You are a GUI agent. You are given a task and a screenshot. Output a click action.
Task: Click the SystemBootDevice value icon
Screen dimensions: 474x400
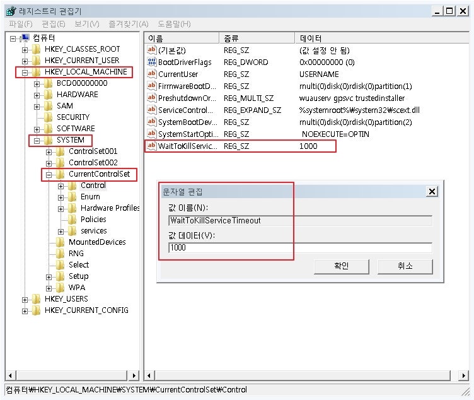click(x=151, y=122)
